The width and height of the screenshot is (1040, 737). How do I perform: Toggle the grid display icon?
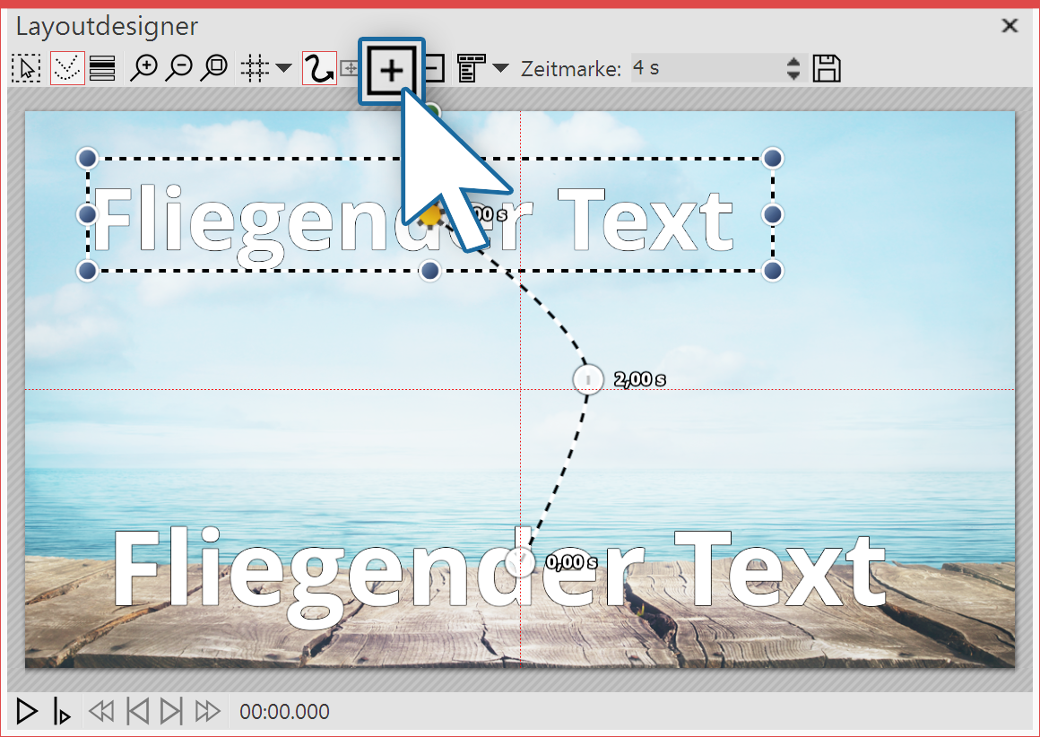(x=254, y=67)
